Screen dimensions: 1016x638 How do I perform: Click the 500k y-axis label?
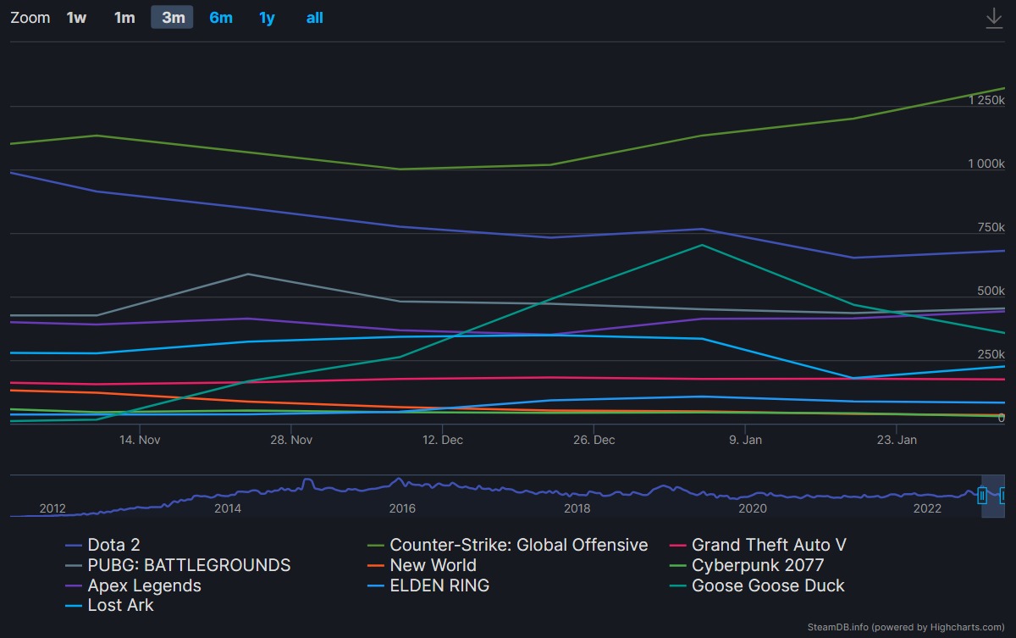click(991, 291)
